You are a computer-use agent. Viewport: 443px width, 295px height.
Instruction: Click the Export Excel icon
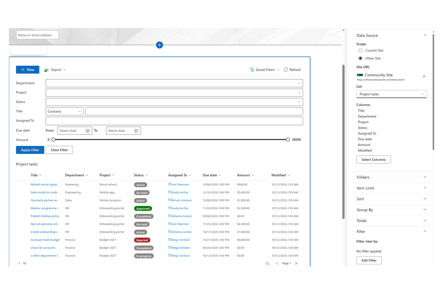point(47,70)
